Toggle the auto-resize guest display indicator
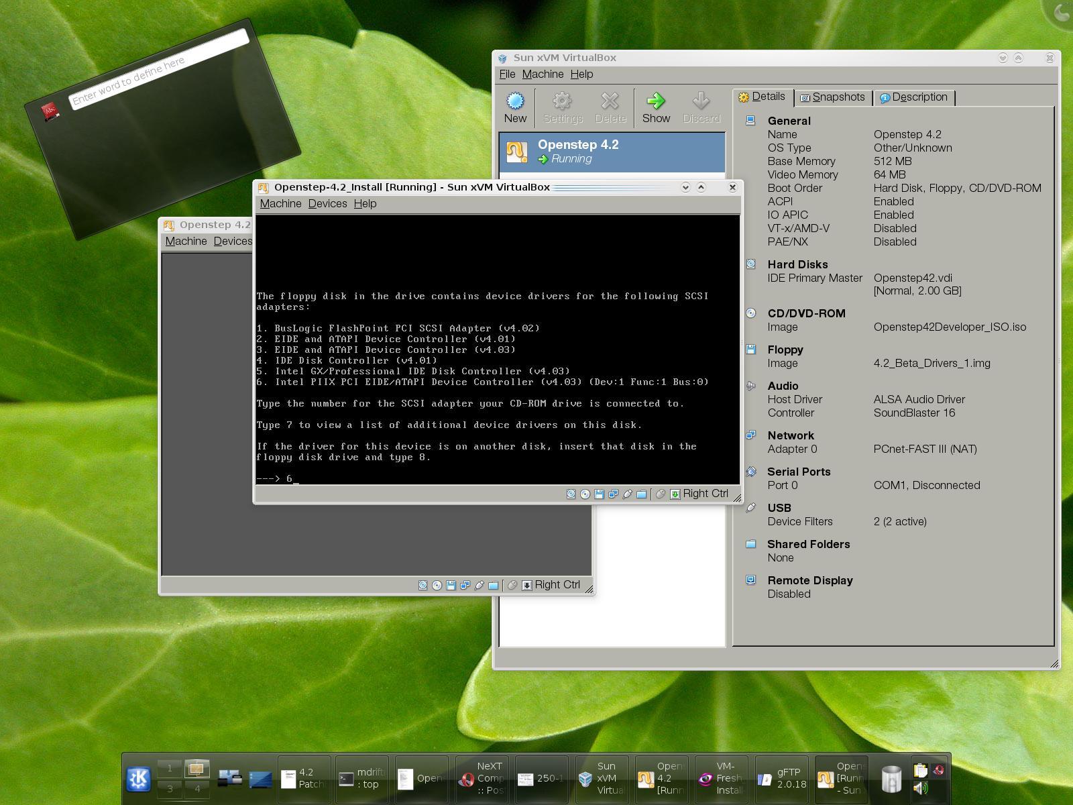The width and height of the screenshot is (1073, 805). click(675, 494)
